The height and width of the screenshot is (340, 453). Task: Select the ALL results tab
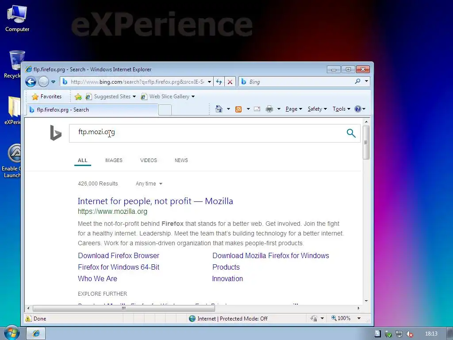(x=82, y=160)
